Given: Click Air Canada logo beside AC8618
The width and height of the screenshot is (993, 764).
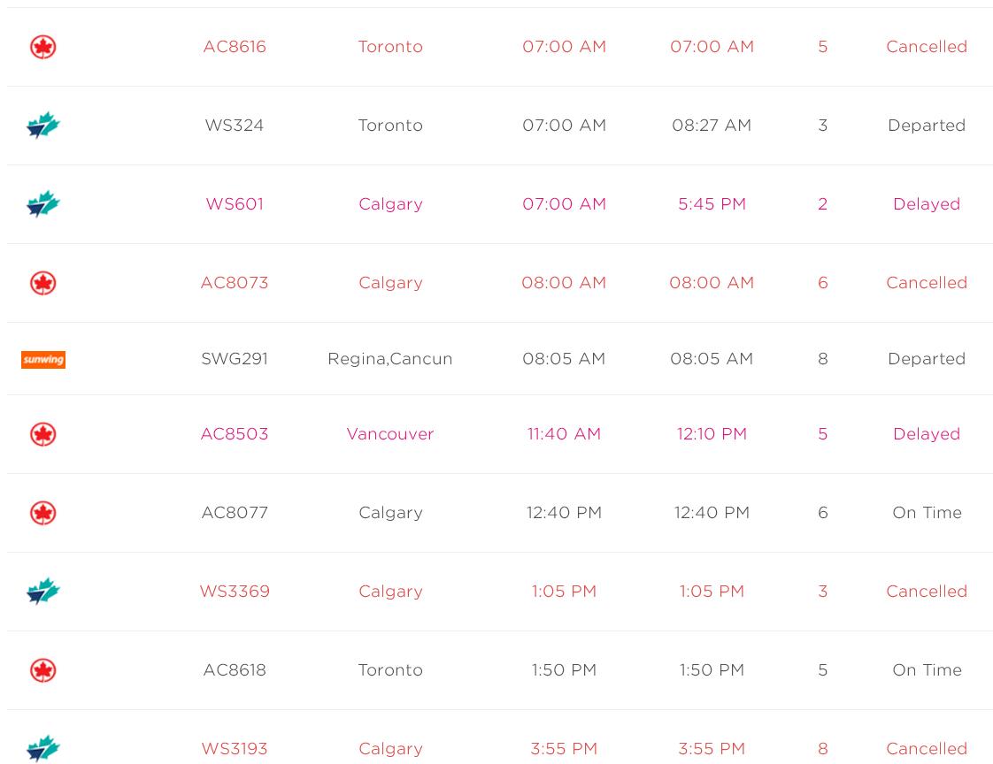Looking at the screenshot, I should pyautogui.click(x=42, y=670).
